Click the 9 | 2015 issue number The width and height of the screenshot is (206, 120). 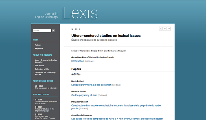[x=76, y=29]
